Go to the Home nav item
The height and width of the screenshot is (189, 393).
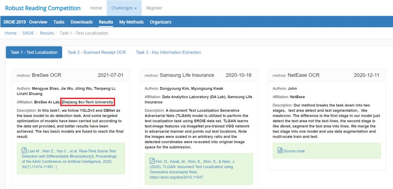click(x=96, y=8)
